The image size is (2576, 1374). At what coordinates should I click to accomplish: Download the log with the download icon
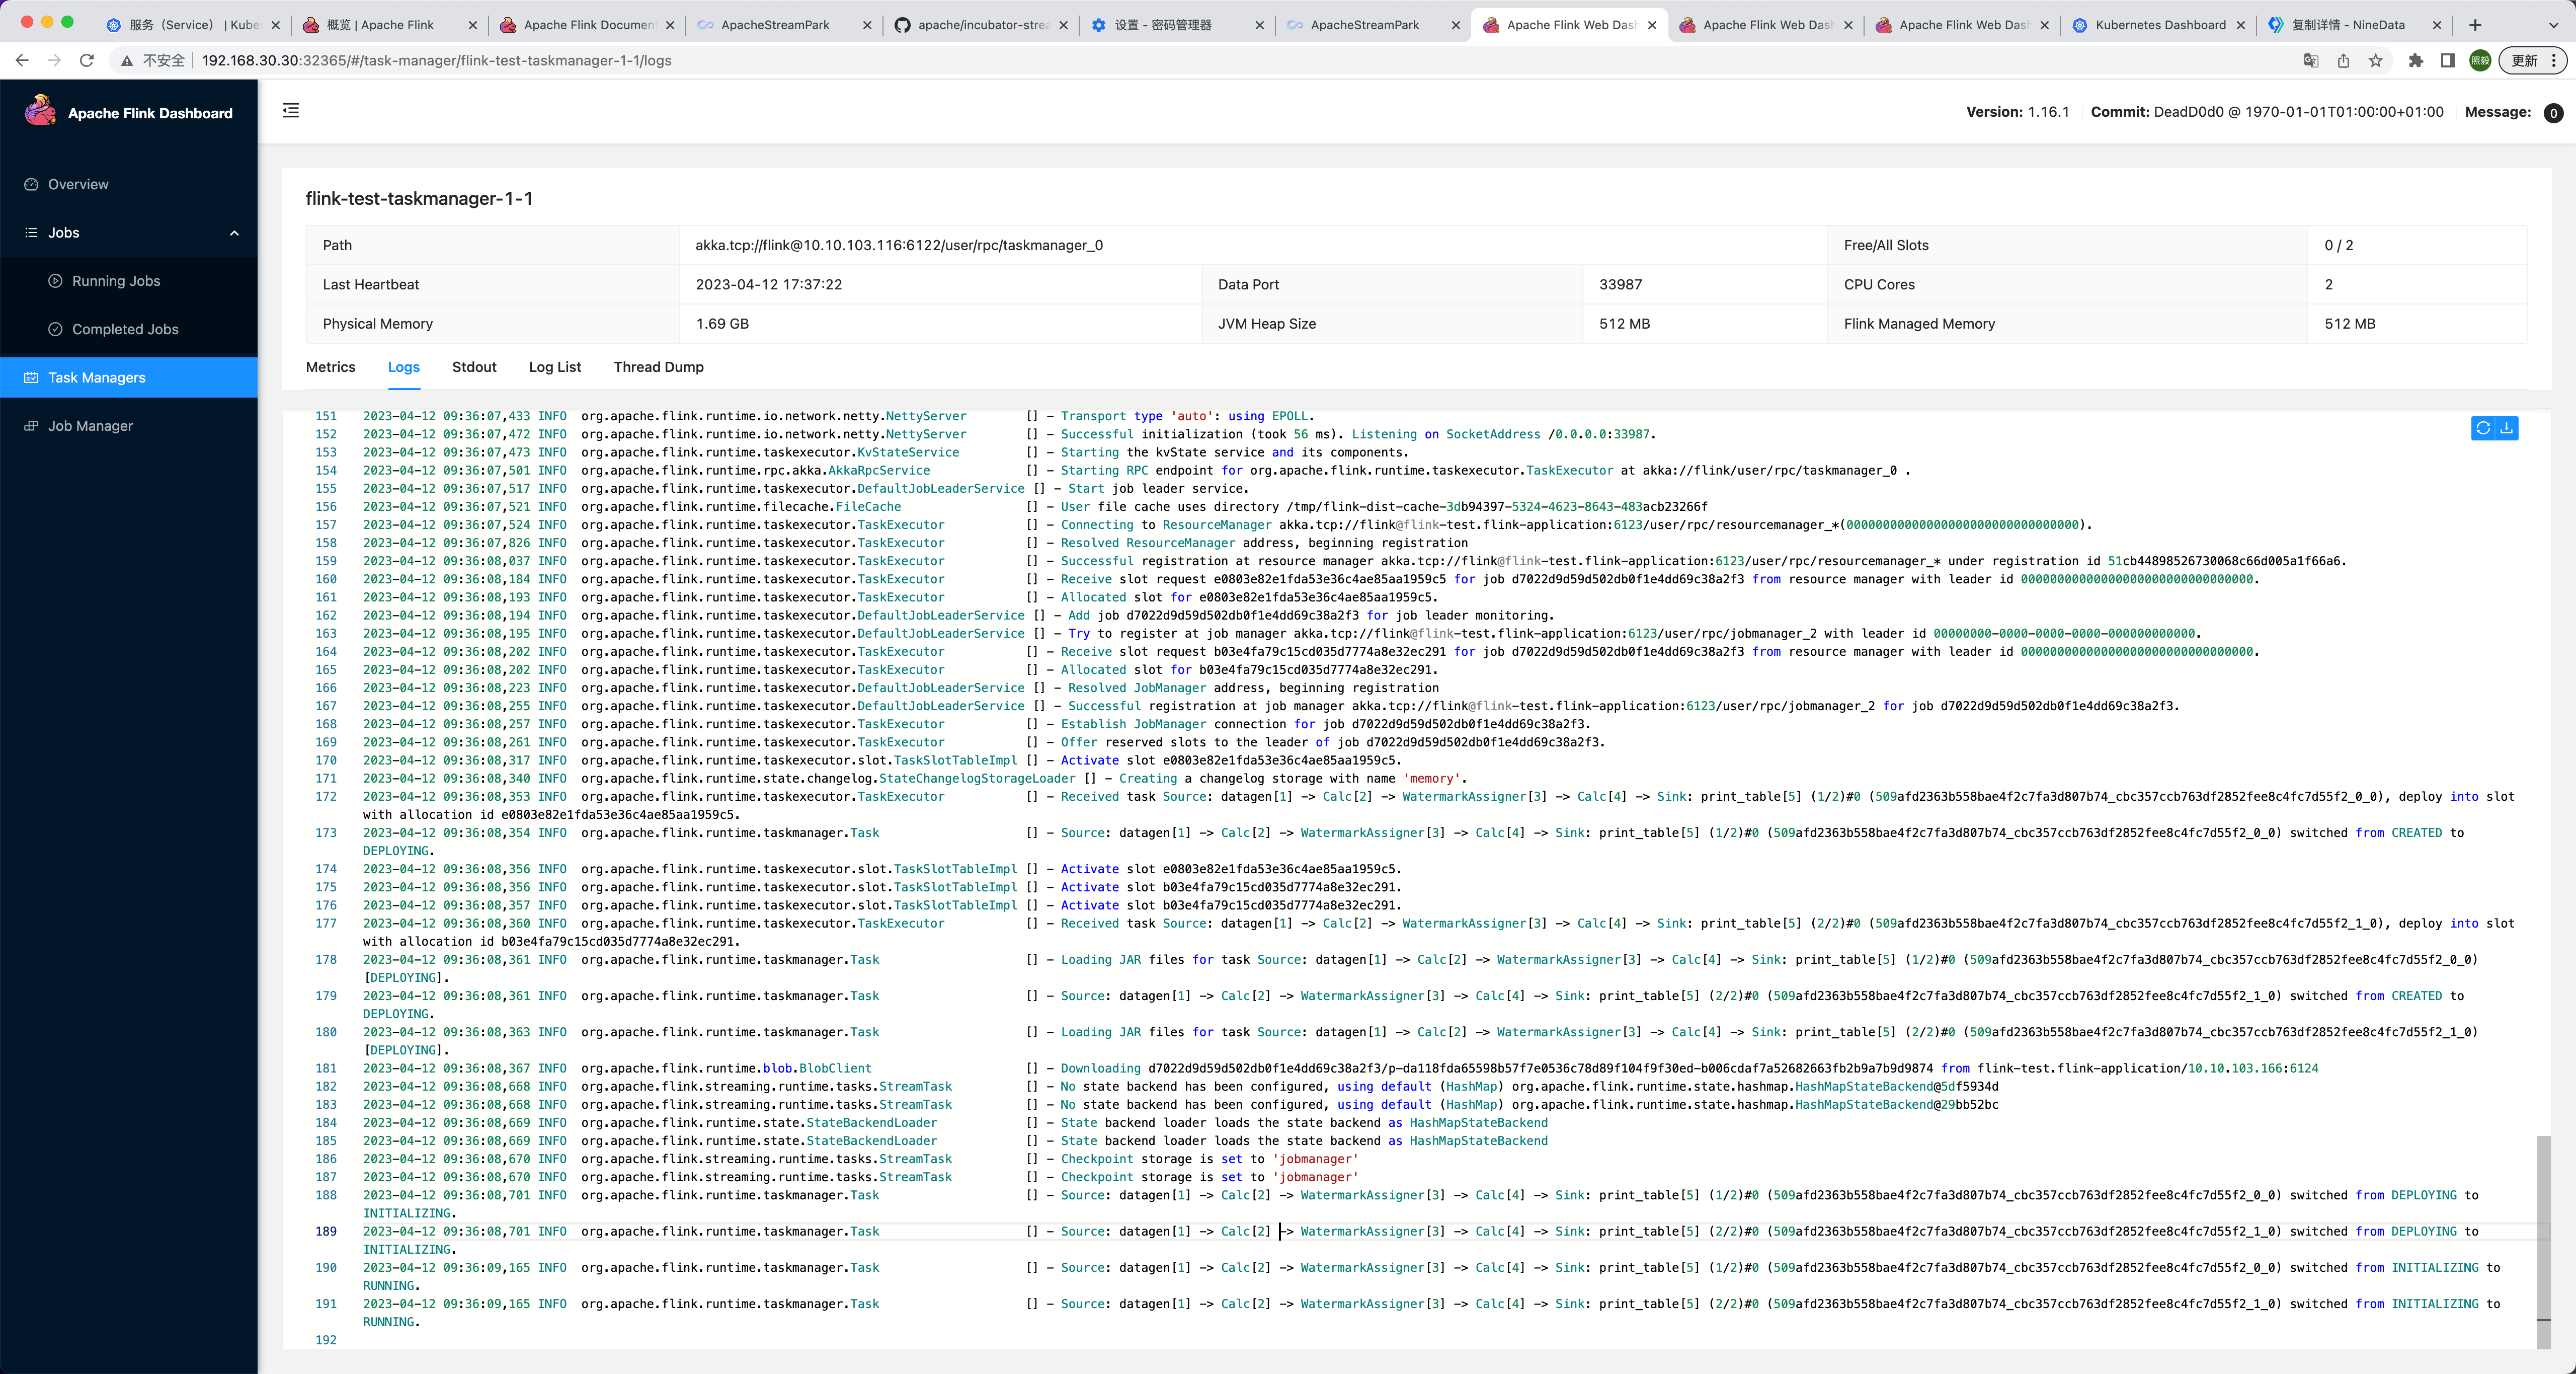[2507, 428]
